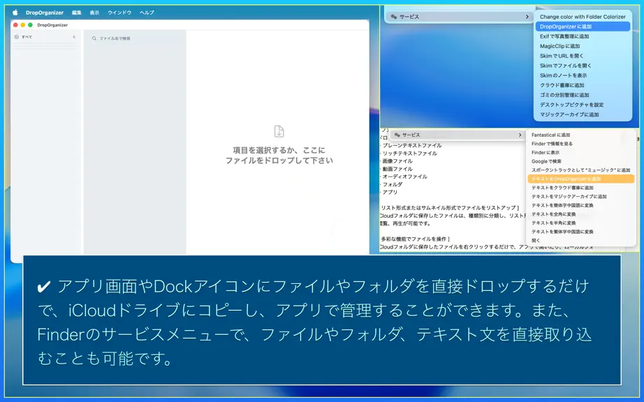
Task: Click the 多彩な機能でファイルを操作 heading line
Action: tap(415, 239)
